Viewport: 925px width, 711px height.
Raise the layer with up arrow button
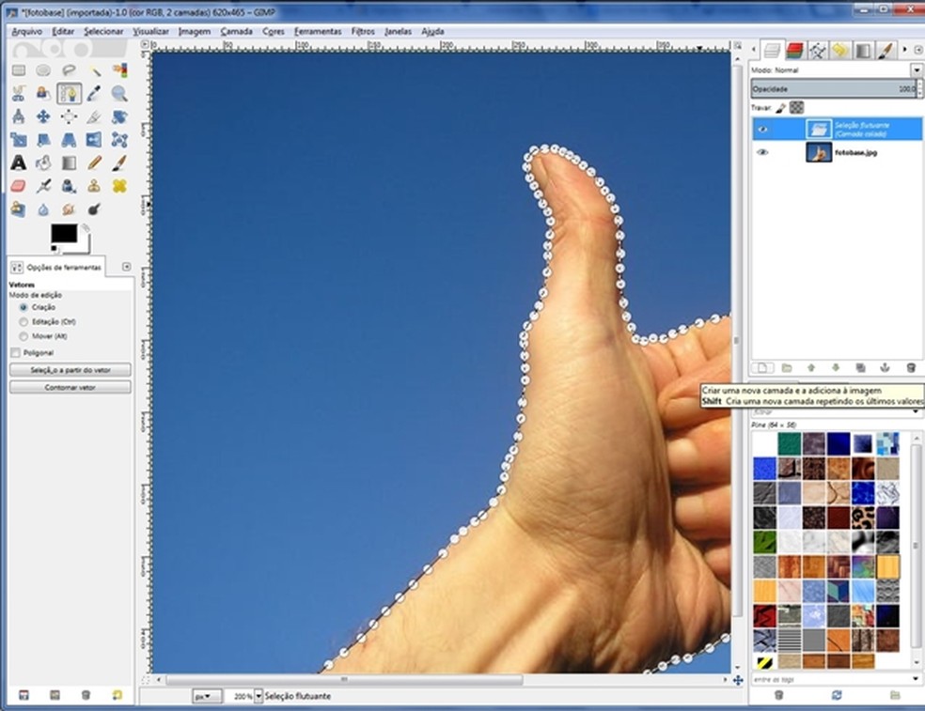[x=811, y=368]
